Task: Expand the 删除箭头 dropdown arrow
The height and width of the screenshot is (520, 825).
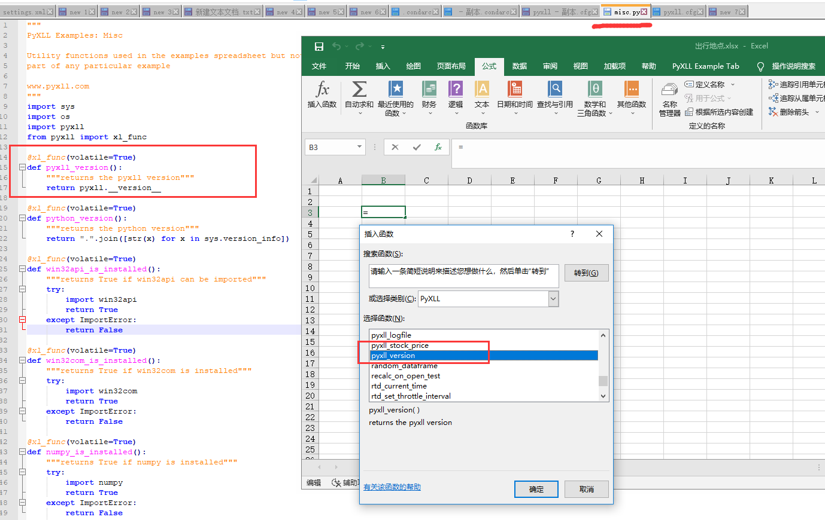Action: pos(817,112)
